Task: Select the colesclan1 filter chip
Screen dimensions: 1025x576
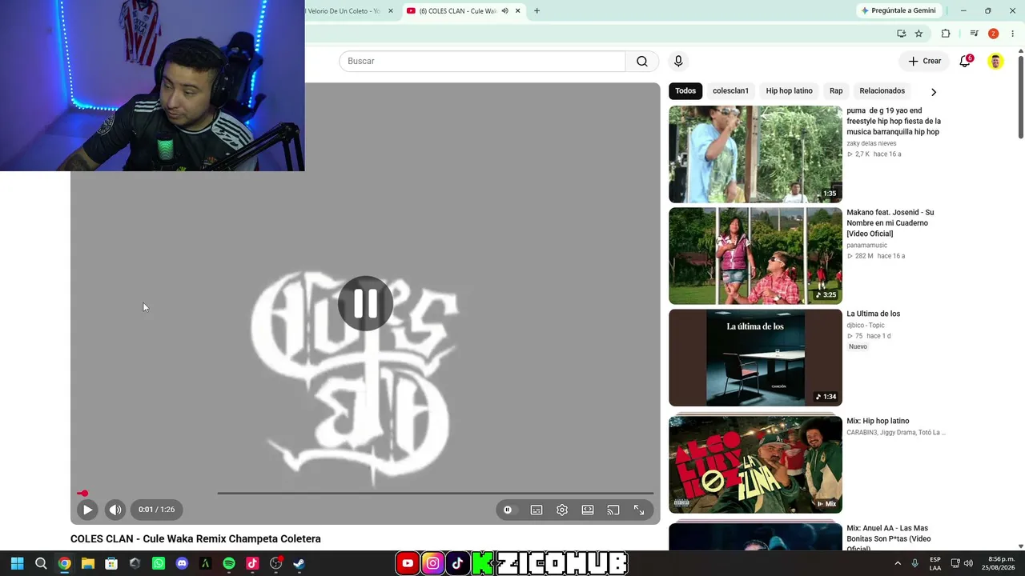Action: coord(730,90)
